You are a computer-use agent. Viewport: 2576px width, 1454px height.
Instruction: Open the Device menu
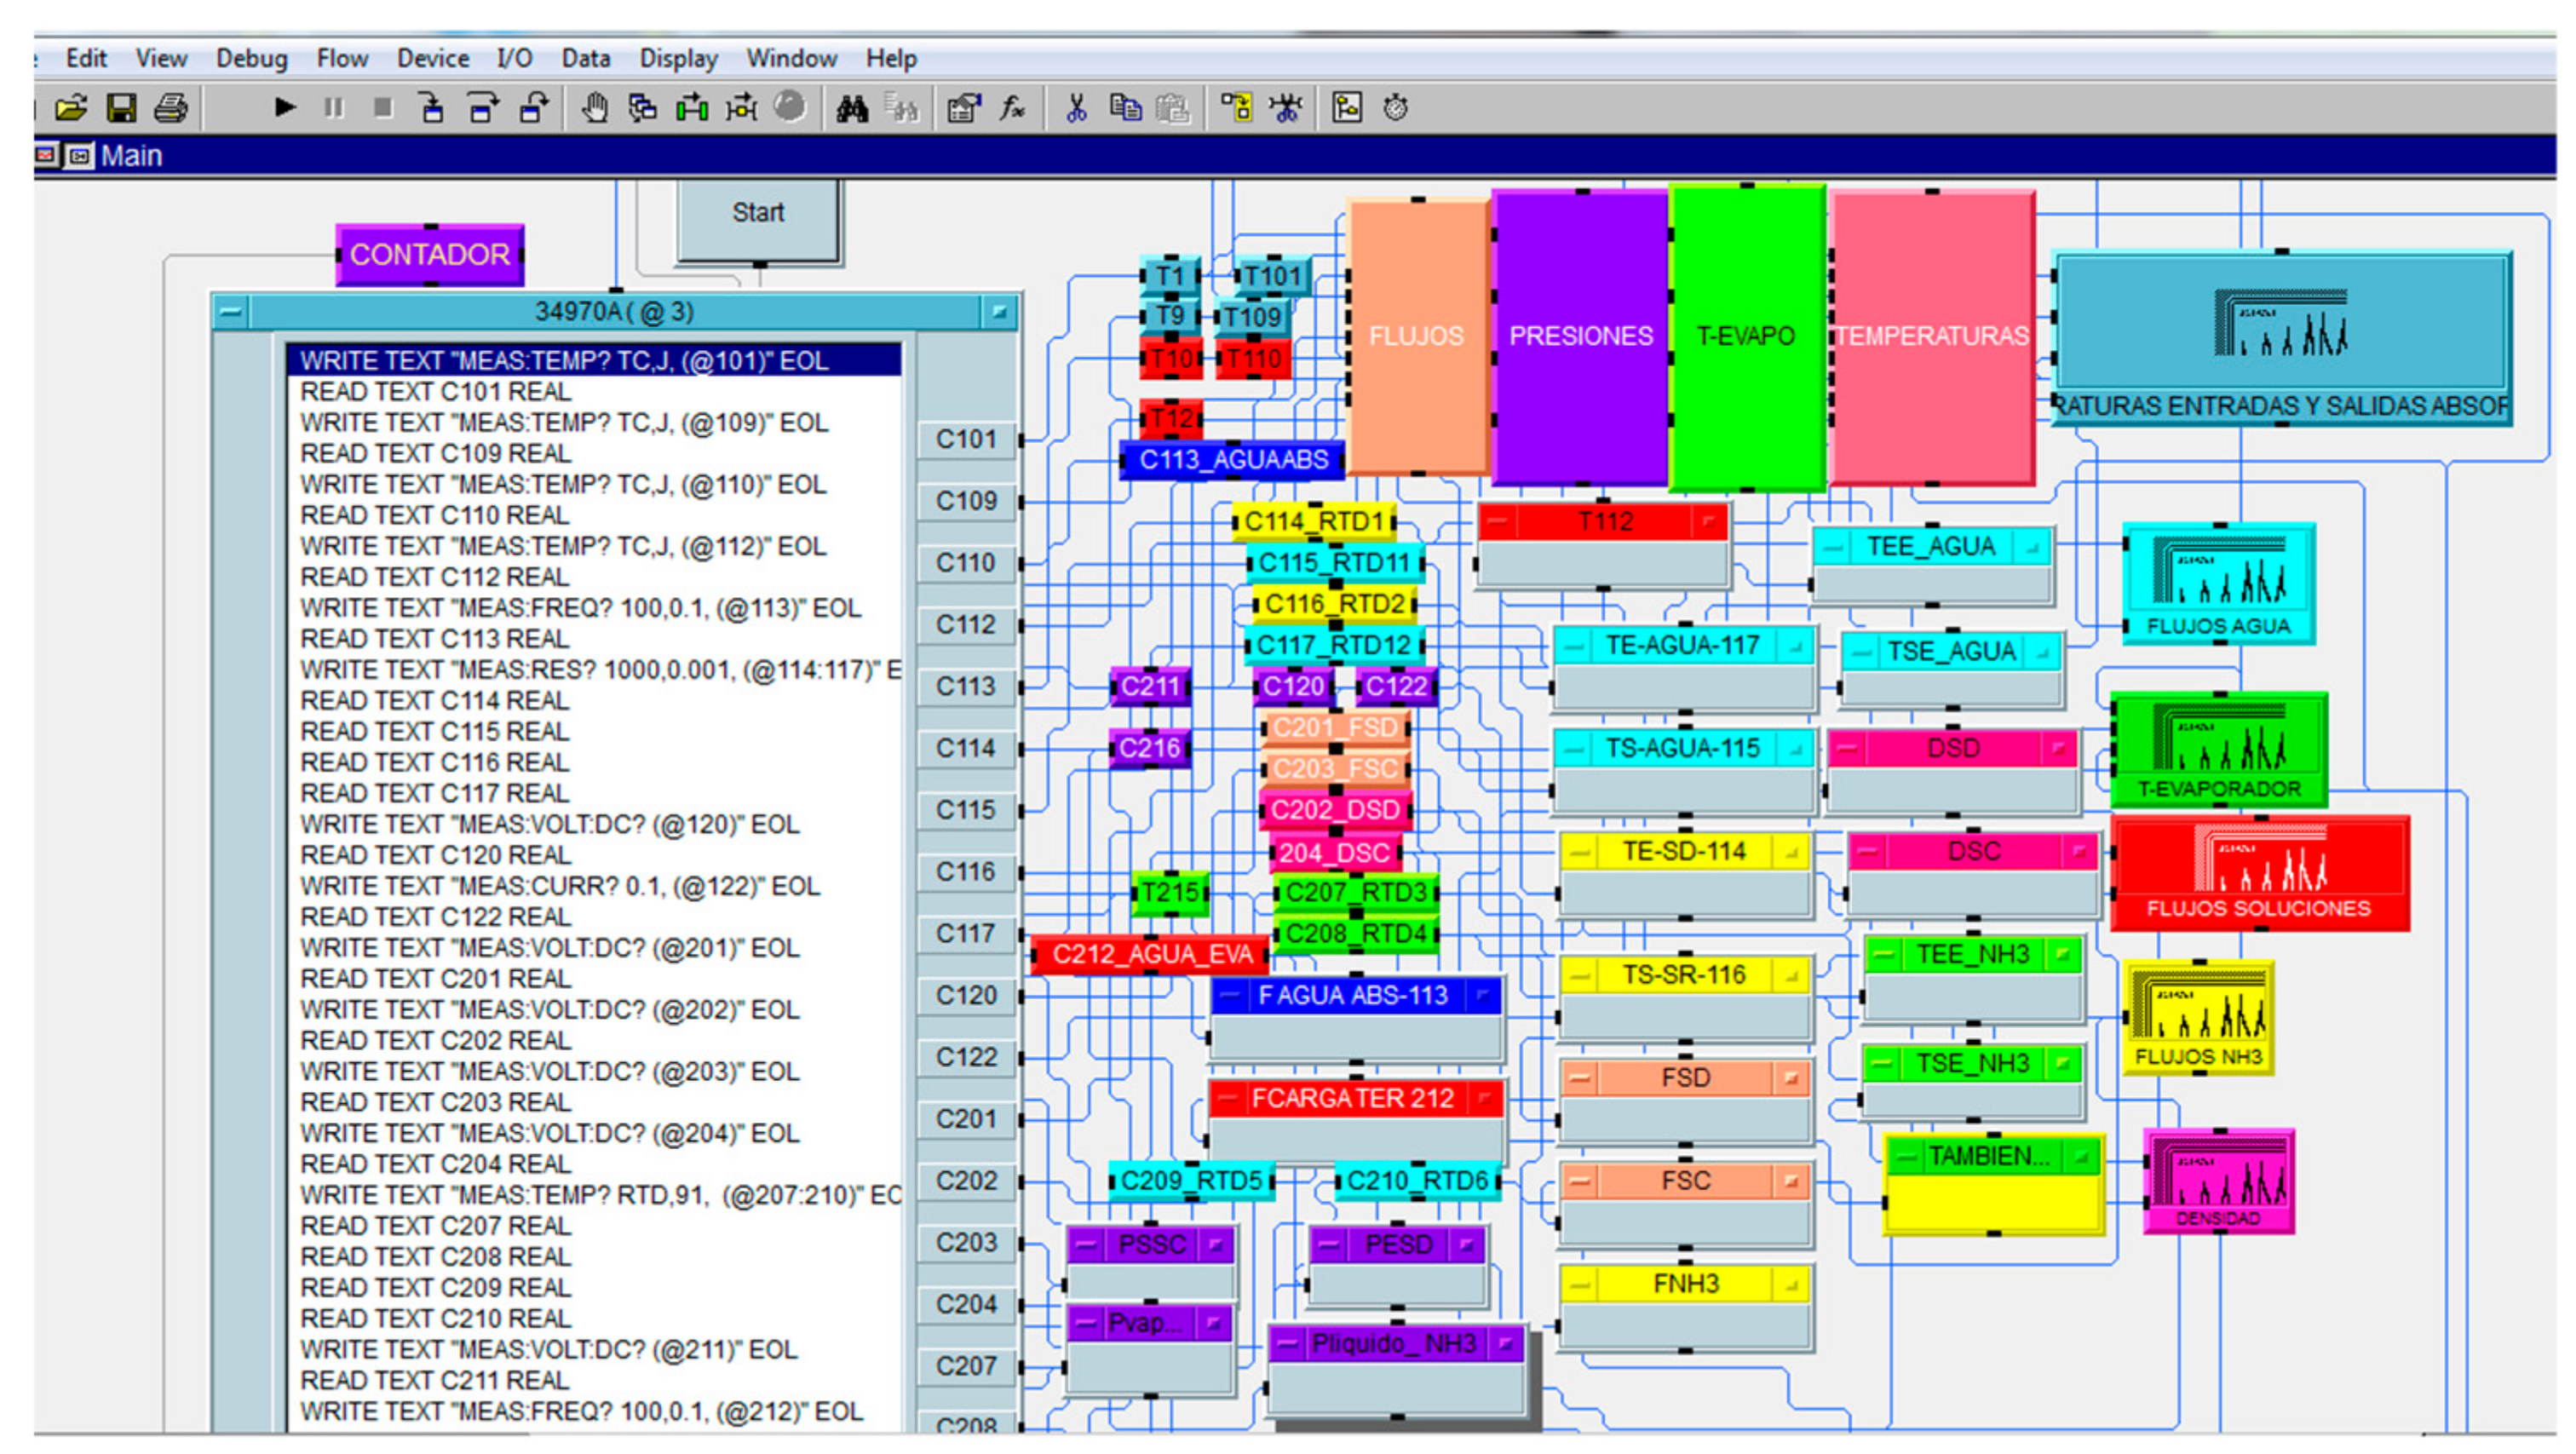pos(432,58)
